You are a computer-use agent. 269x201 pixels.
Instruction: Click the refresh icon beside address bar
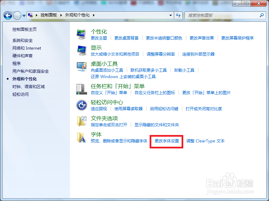coord(178,15)
